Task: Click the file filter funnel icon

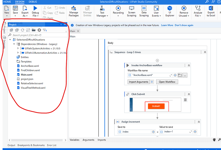Action: [x=45, y=30]
